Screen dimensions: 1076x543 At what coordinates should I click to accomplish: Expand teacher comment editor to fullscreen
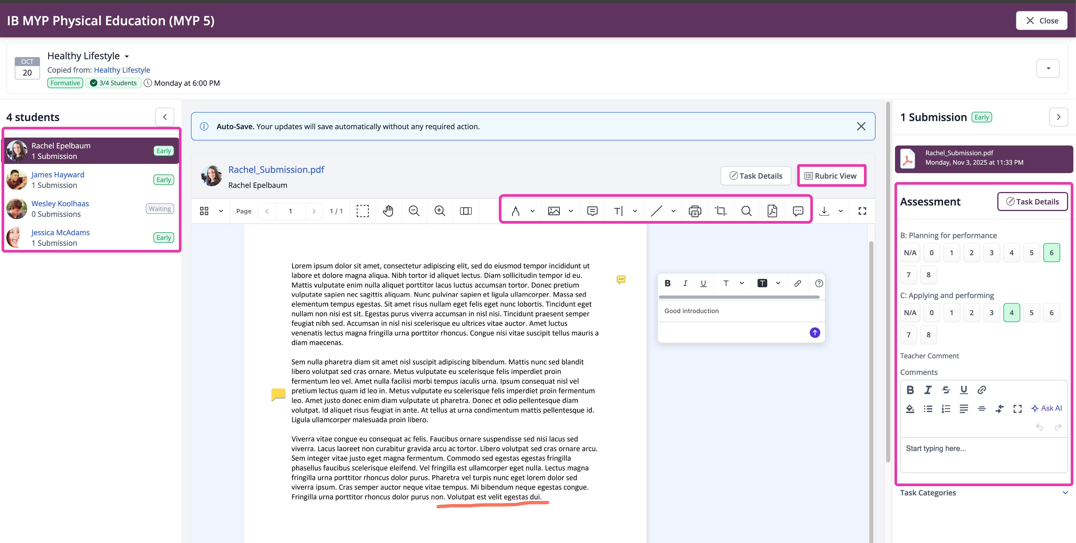1018,409
